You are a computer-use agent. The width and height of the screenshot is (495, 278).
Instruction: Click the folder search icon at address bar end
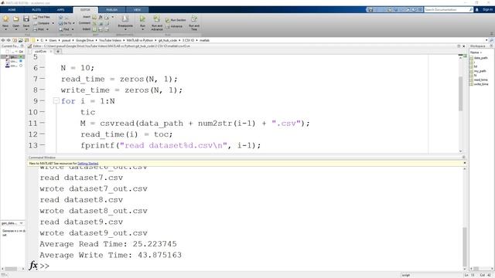click(x=491, y=40)
